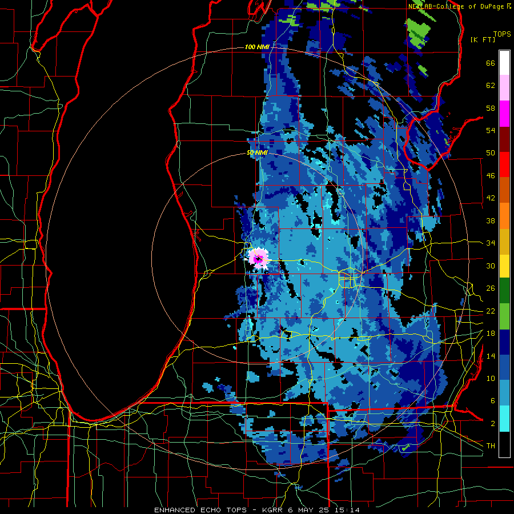Image resolution: width=514 pixels, height=514 pixels.
Task: Pick the orange 42 kft legend swatch
Action: tap(504, 216)
